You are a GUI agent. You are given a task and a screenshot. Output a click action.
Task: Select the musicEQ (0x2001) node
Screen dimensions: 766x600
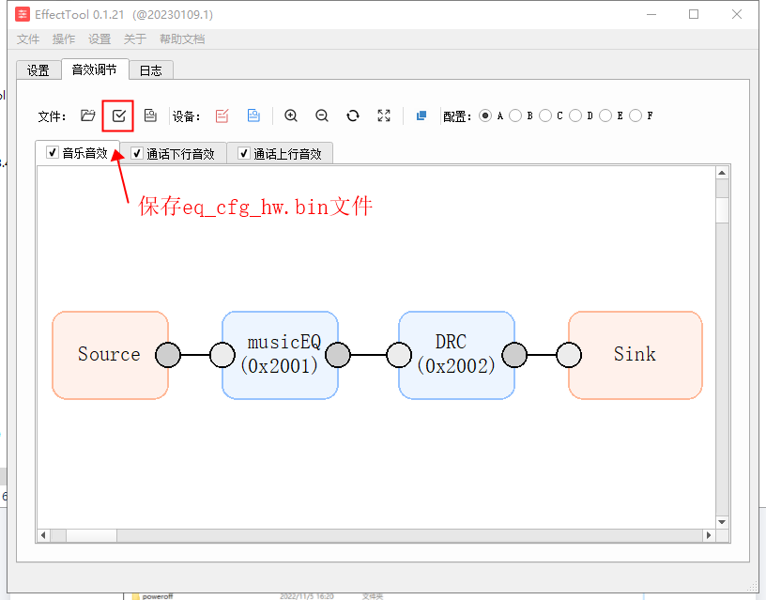point(280,355)
